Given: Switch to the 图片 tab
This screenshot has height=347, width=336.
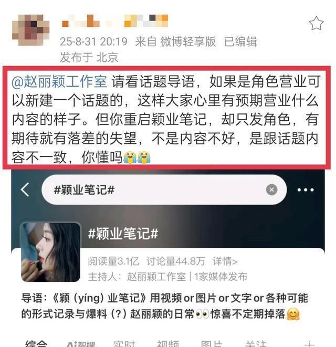Looking at the screenshot, I should [x=212, y=344].
